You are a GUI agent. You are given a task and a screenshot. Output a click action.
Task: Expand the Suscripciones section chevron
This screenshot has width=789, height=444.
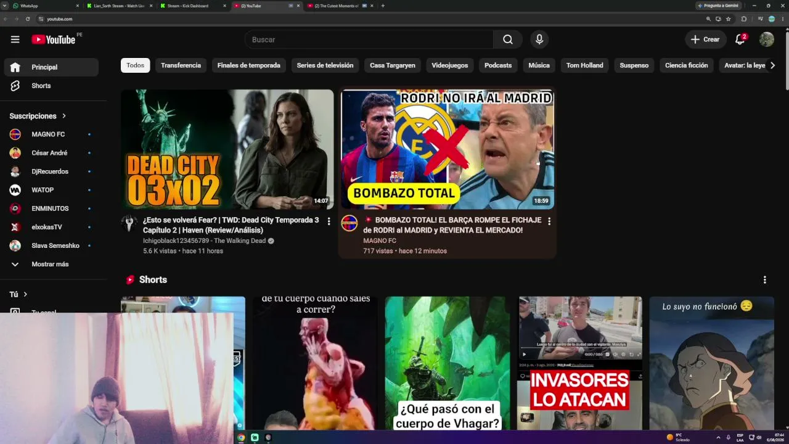coord(63,116)
